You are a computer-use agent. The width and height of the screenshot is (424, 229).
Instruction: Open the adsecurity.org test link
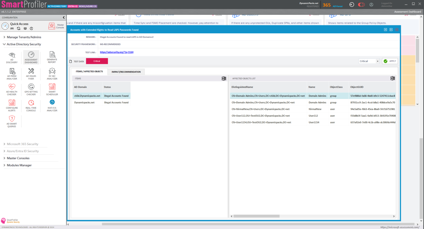tap(116, 52)
